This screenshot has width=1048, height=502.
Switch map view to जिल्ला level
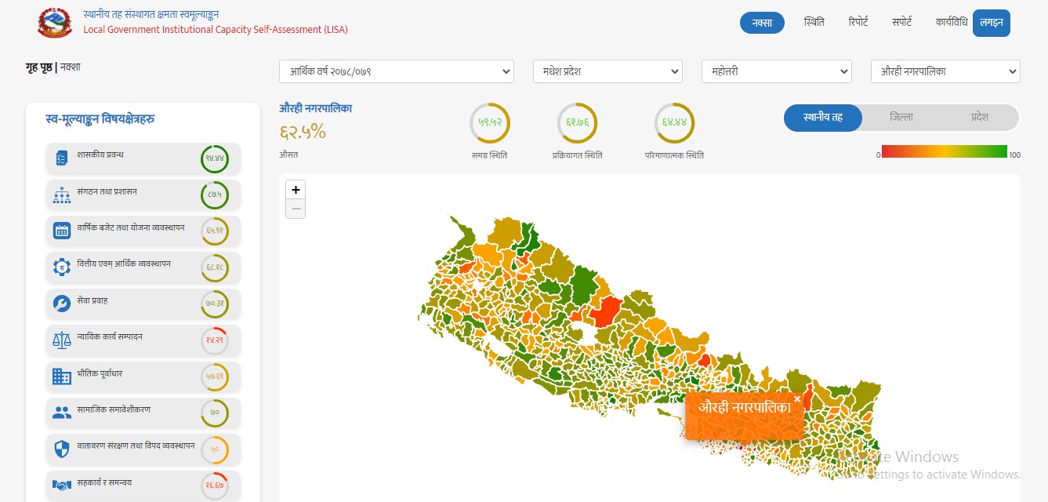click(x=901, y=118)
